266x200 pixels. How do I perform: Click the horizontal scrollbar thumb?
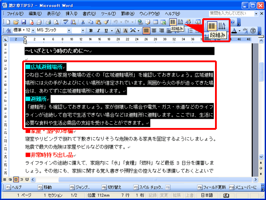(155, 180)
